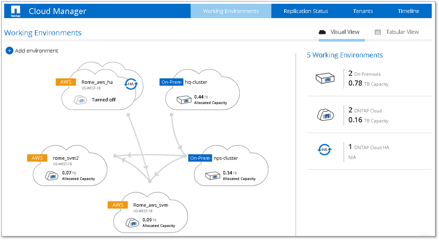
Task: Click US-WEST-1B region under Rome_aws_ha
Action: coord(91,88)
